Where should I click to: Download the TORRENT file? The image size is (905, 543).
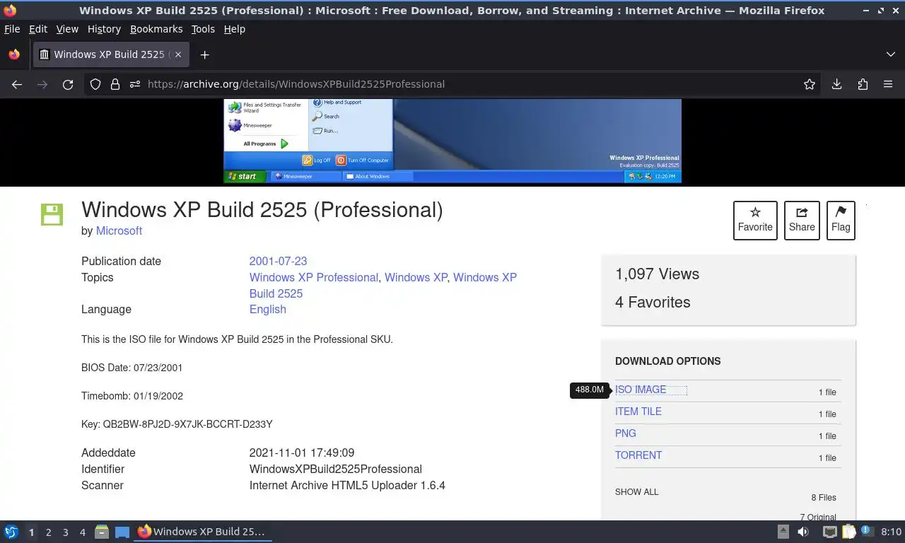coord(638,455)
